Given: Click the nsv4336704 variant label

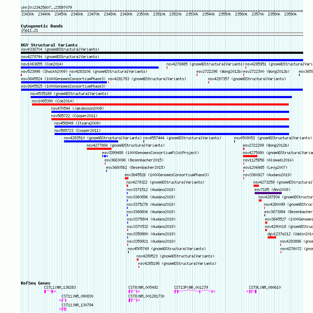Looking at the screenshot, I should [60, 49].
